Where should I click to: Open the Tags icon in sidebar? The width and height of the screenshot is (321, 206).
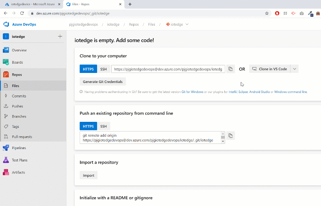(x=6, y=127)
